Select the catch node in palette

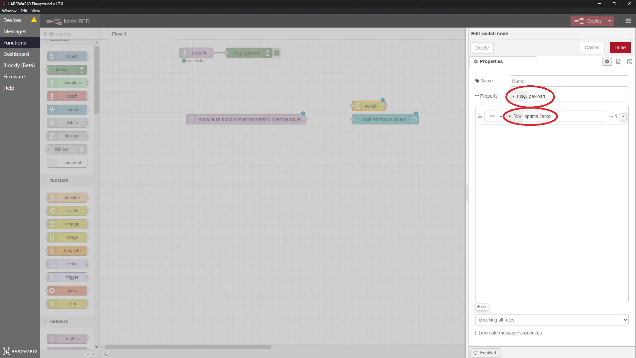point(67,96)
